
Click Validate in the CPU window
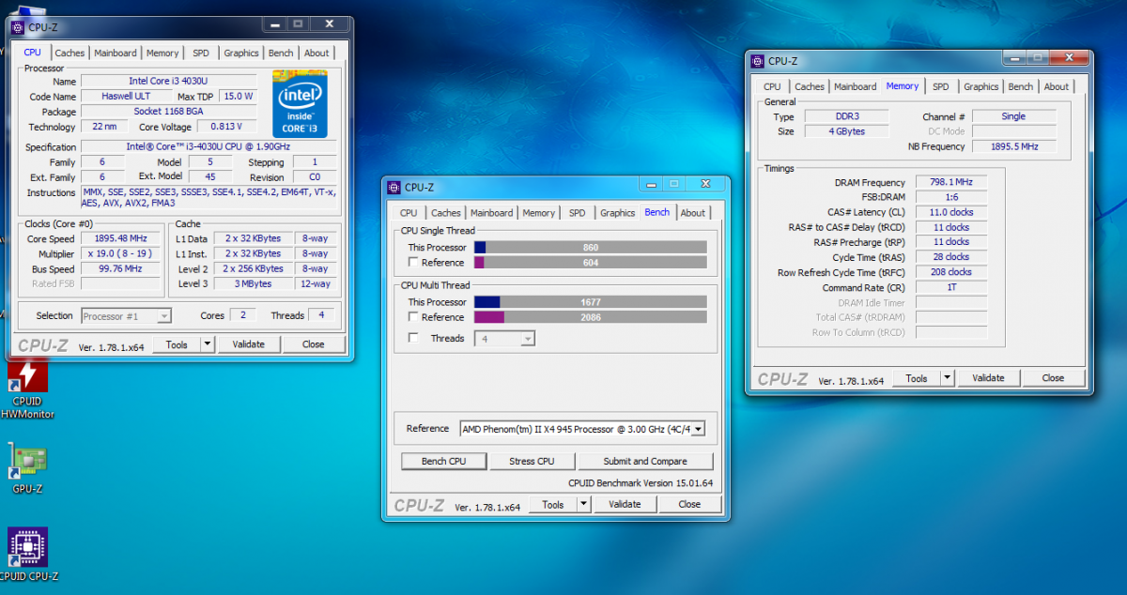249,344
